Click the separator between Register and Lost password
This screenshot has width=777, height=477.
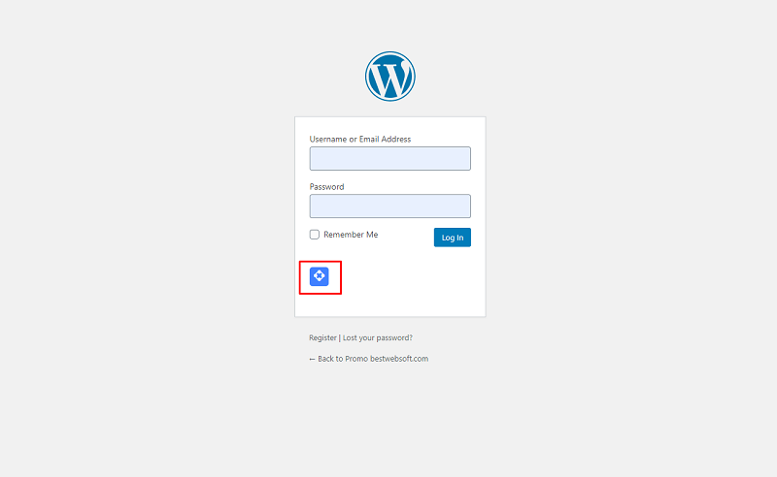point(339,337)
